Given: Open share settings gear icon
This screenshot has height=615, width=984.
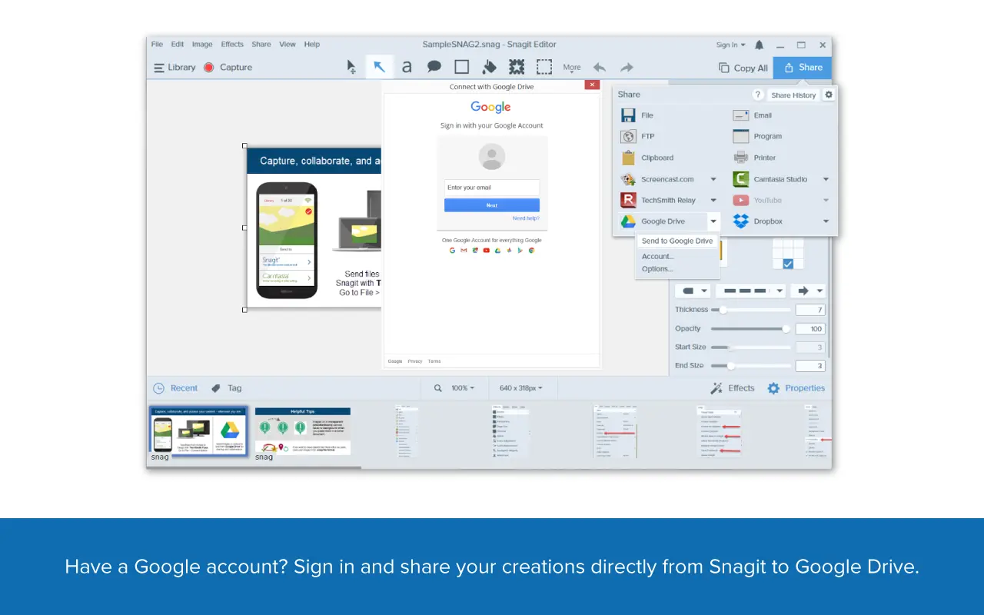Looking at the screenshot, I should (828, 95).
